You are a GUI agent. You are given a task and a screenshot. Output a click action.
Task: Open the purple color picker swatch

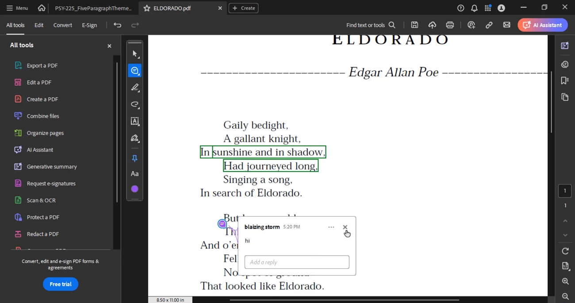tap(135, 189)
